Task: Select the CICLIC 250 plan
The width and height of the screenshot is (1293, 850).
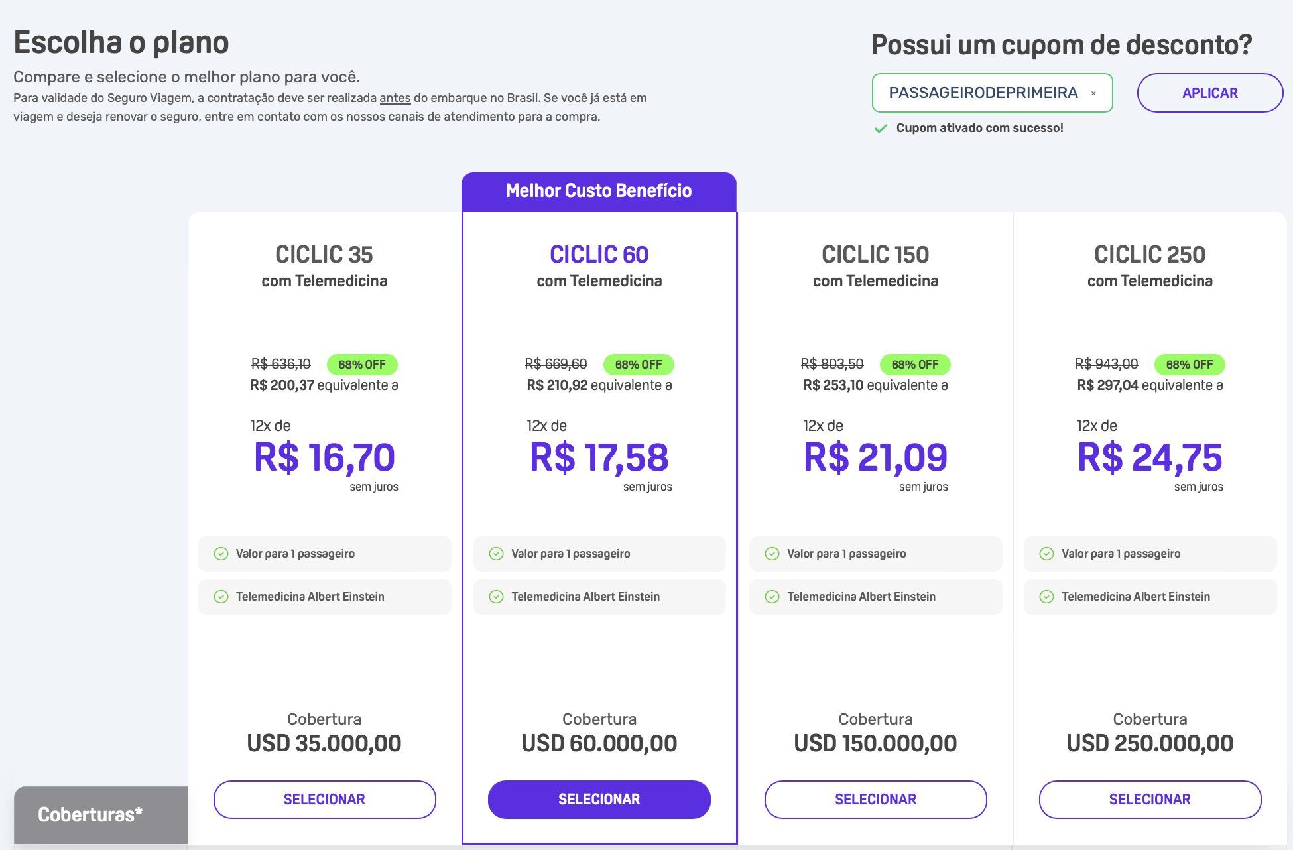Action: pyautogui.click(x=1150, y=800)
